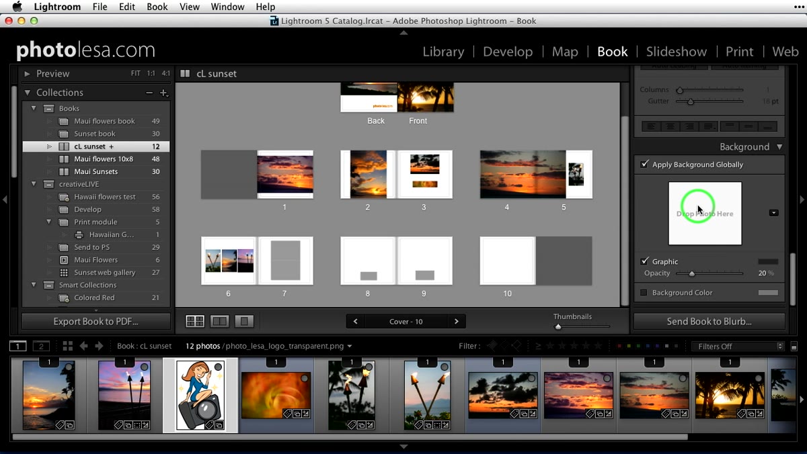Viewport: 807px width, 454px height.
Task: Set preview zoom to FIT
Action: (x=136, y=74)
